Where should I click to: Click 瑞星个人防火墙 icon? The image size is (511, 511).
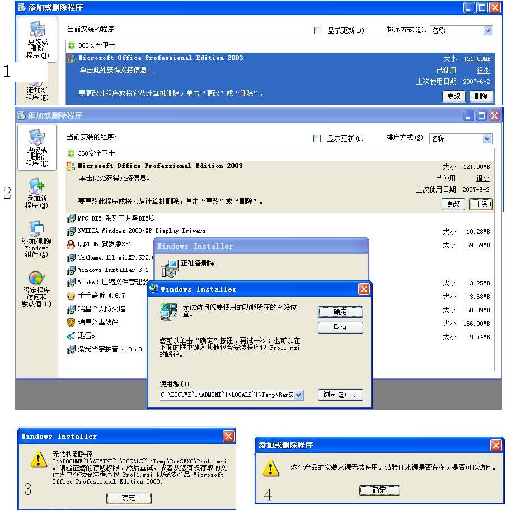[71, 309]
